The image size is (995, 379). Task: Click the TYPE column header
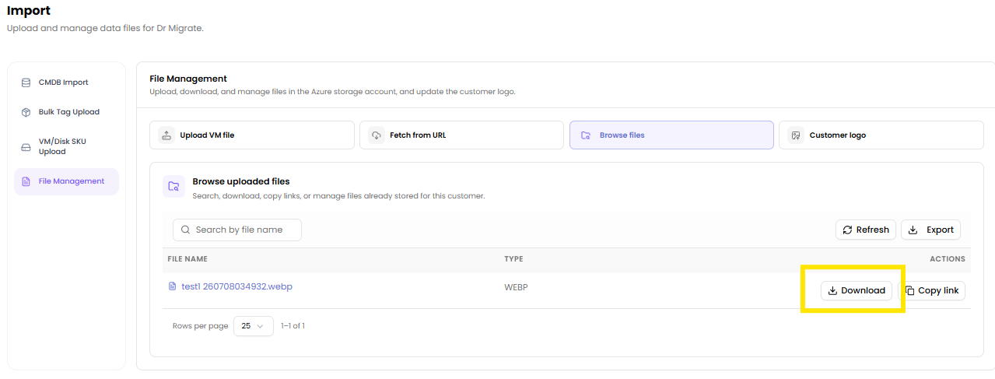[513, 259]
